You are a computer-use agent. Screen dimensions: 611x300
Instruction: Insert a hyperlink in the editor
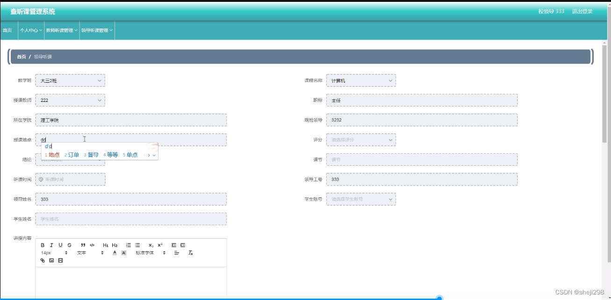coord(43,261)
